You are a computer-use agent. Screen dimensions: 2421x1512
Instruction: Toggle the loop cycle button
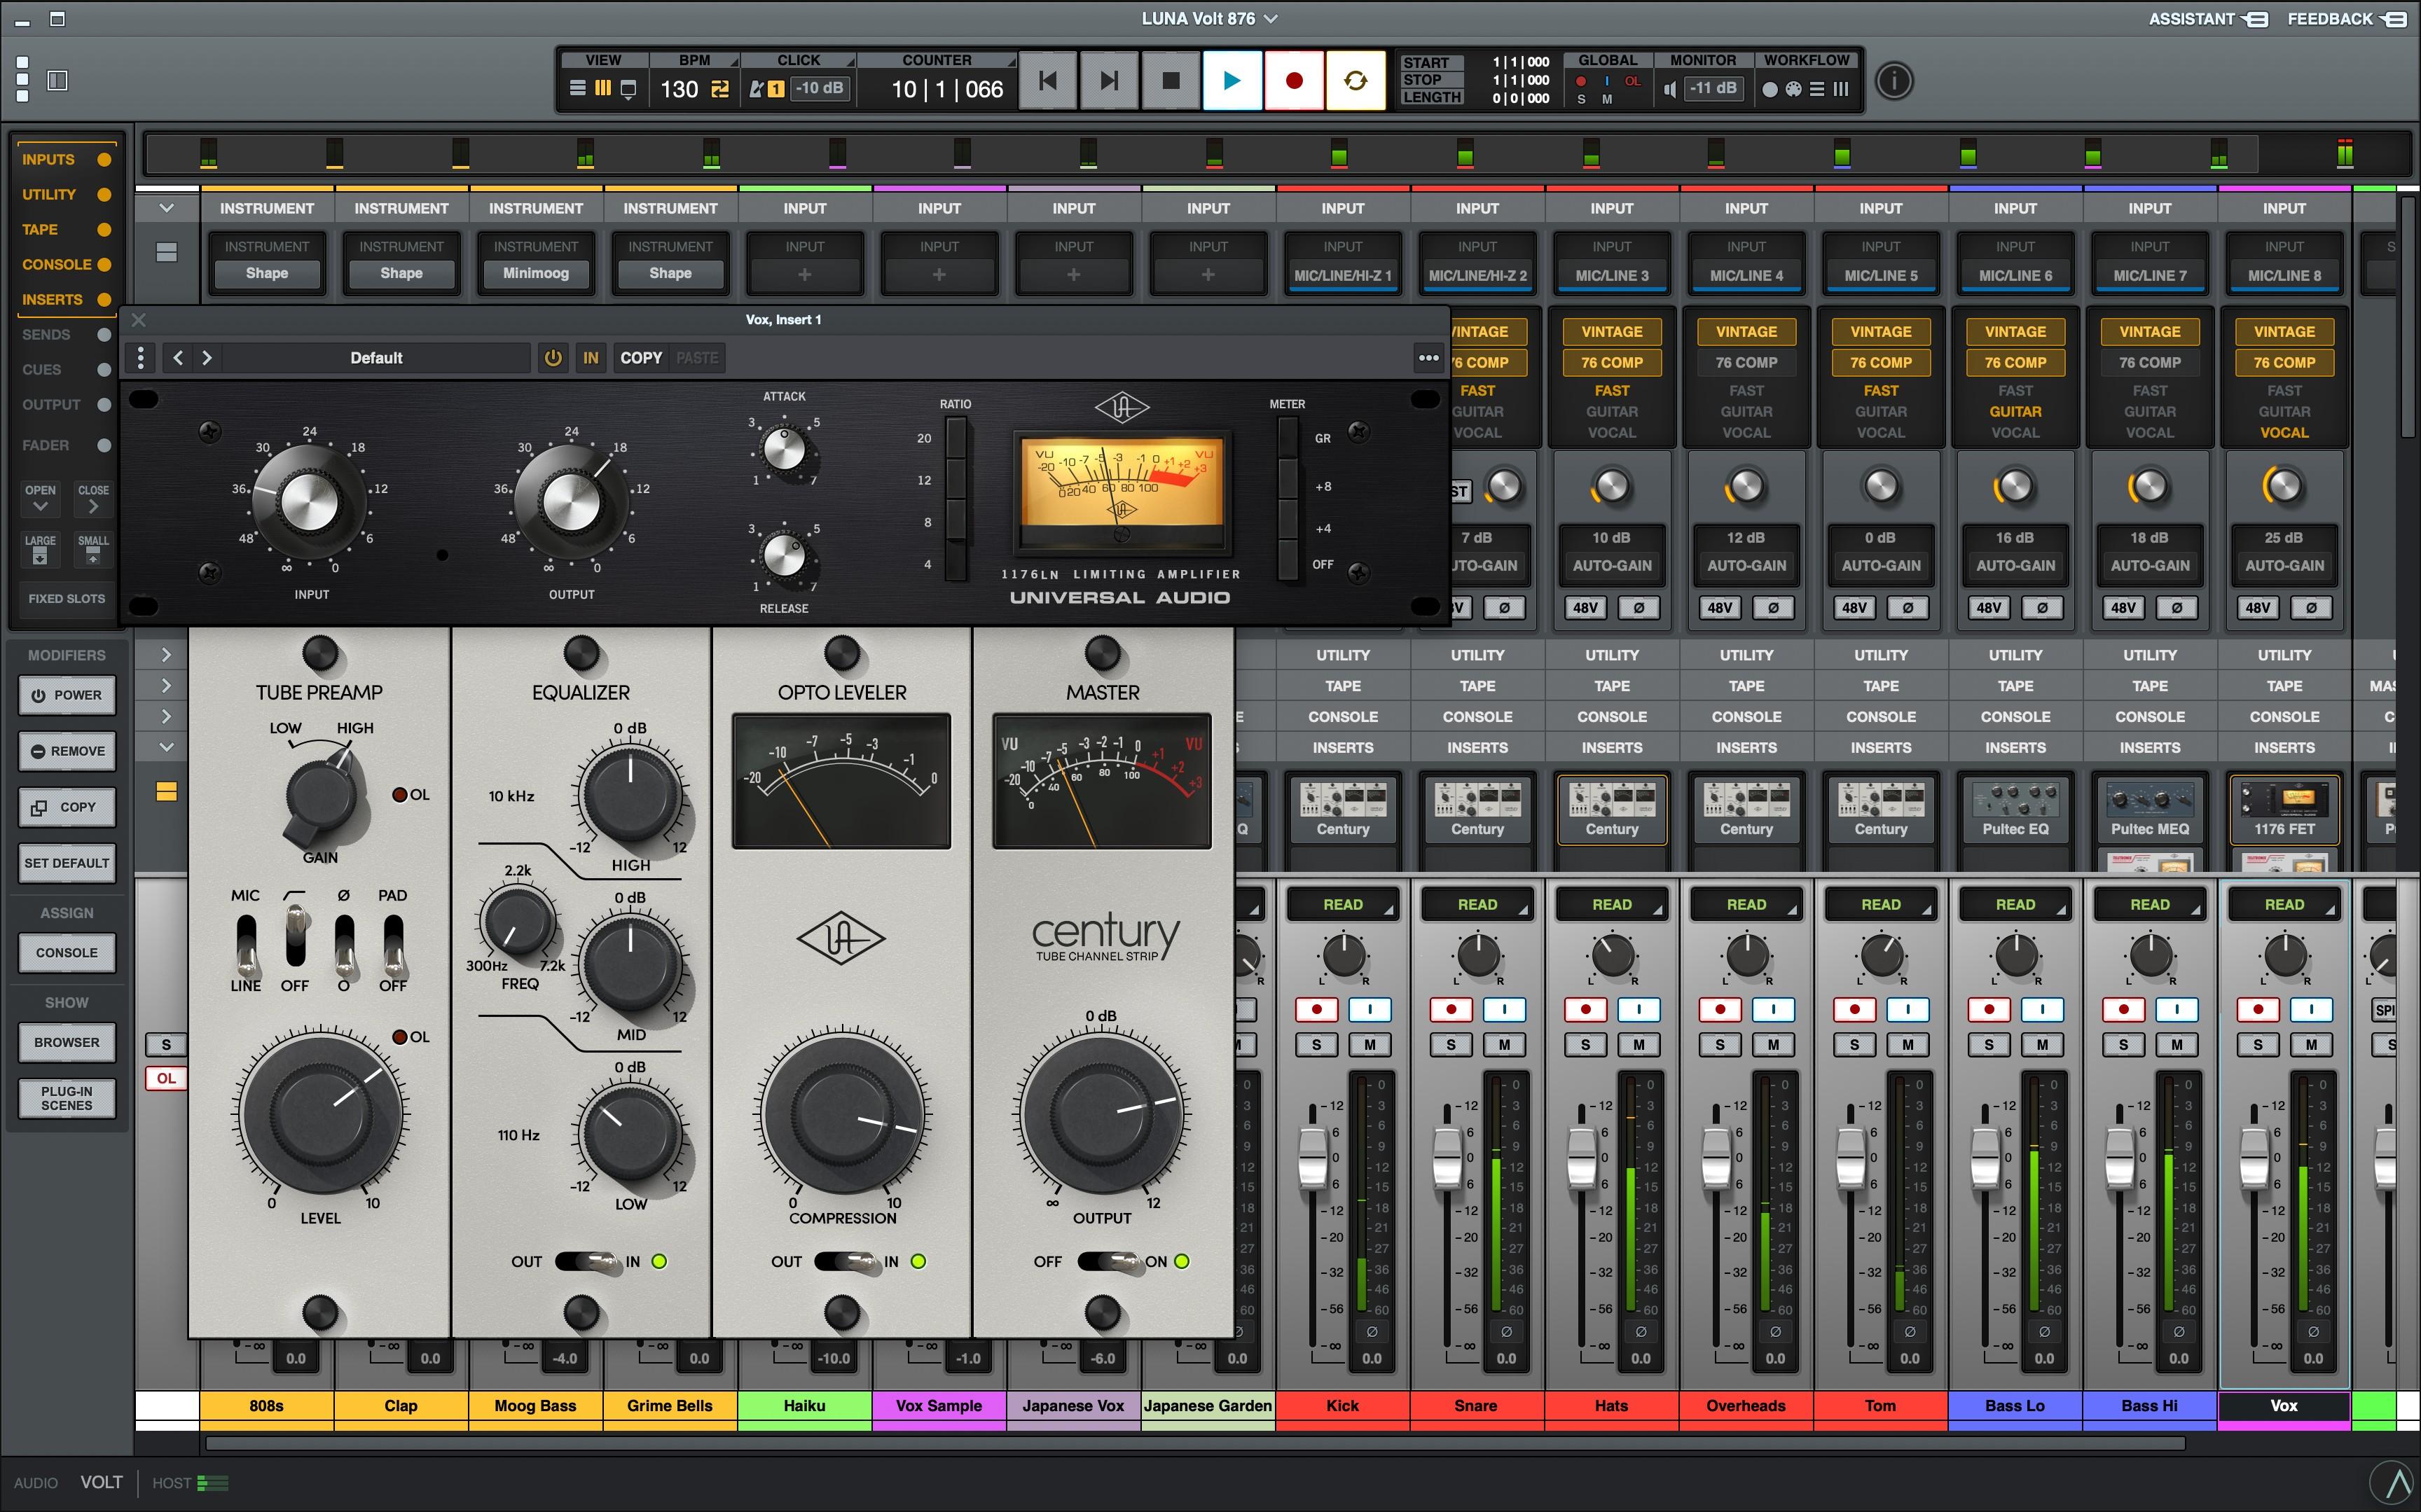pyautogui.click(x=1355, y=81)
